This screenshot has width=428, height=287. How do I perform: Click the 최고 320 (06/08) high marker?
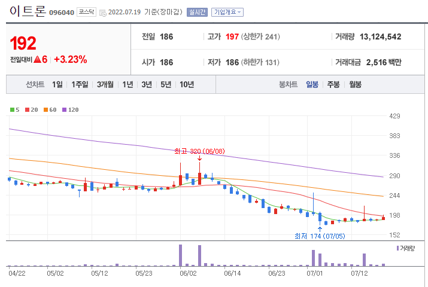coord(199,151)
